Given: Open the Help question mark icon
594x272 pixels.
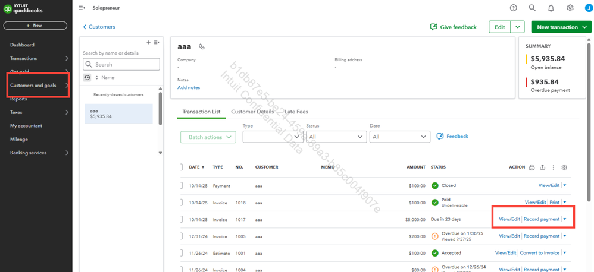Looking at the screenshot, I should point(513,8).
